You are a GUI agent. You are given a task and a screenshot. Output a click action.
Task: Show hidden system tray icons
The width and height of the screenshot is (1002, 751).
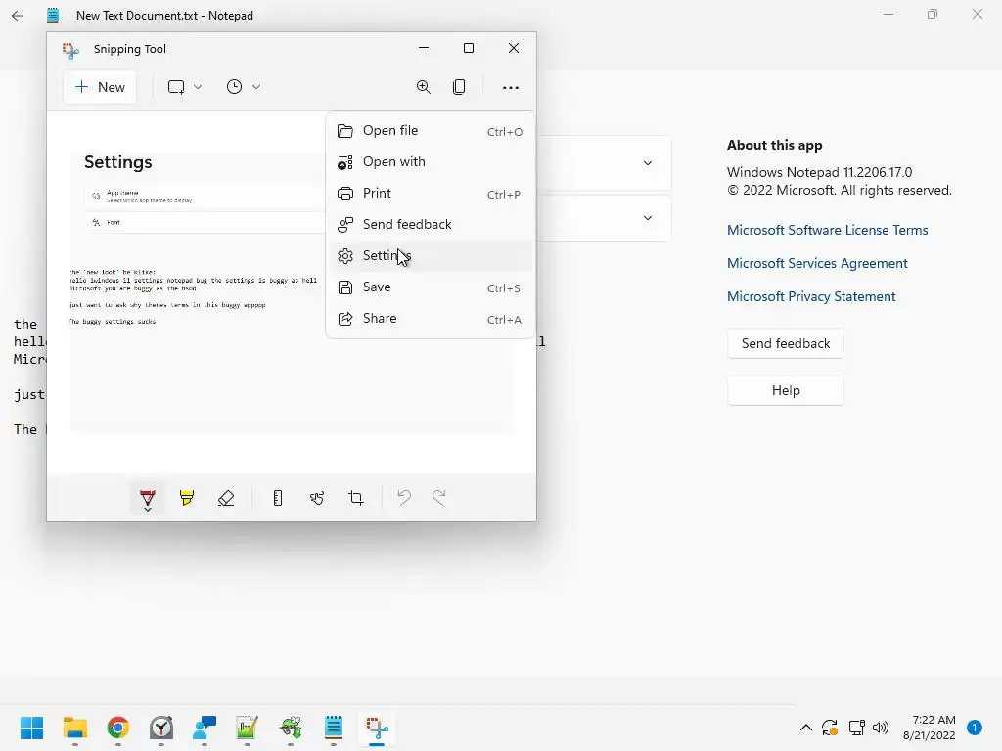tap(806, 728)
